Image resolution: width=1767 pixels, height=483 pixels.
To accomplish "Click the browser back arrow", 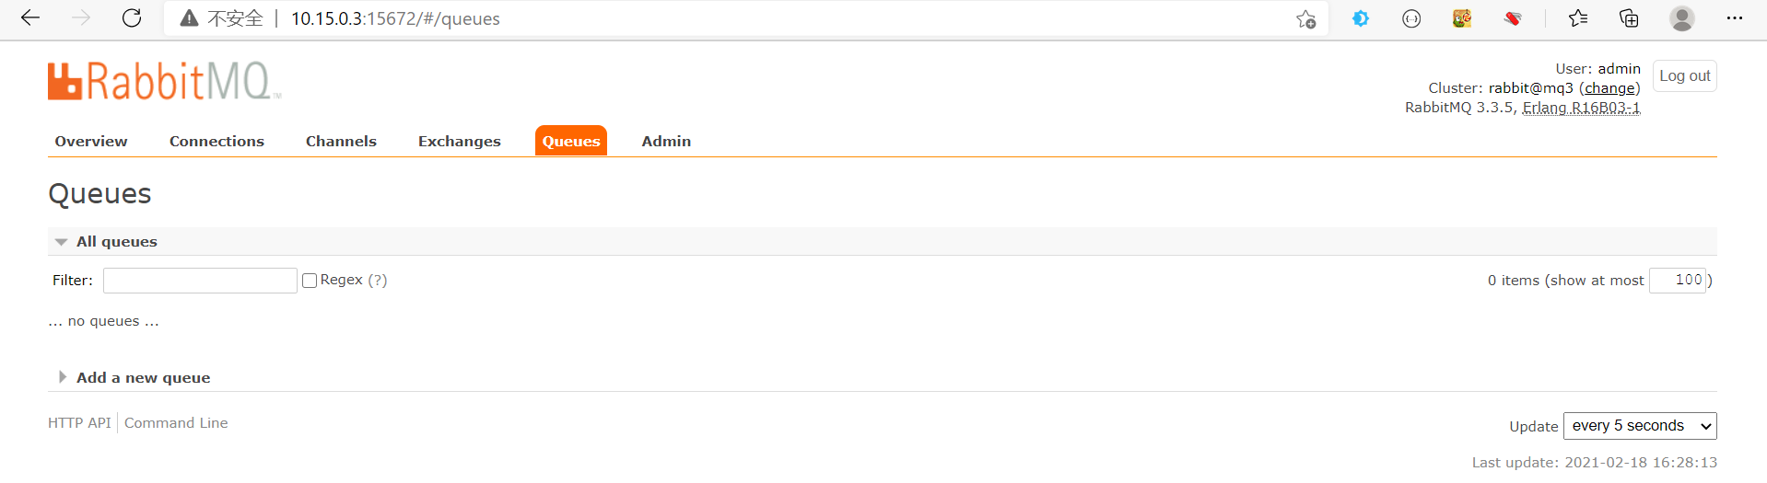I will tap(30, 18).
